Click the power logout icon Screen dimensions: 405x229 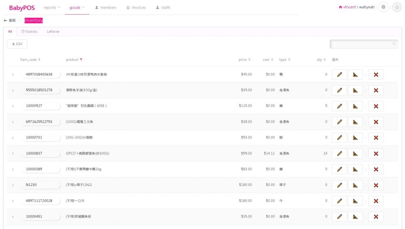397,7
